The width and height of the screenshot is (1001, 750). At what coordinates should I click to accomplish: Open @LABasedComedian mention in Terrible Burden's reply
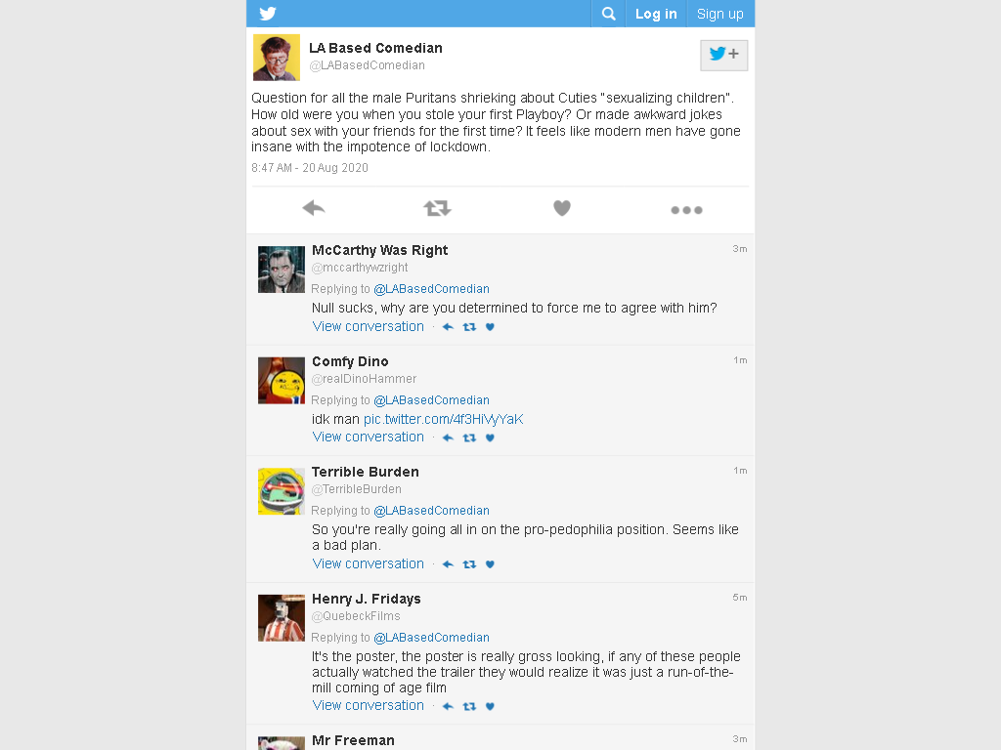pyautogui.click(x=431, y=510)
